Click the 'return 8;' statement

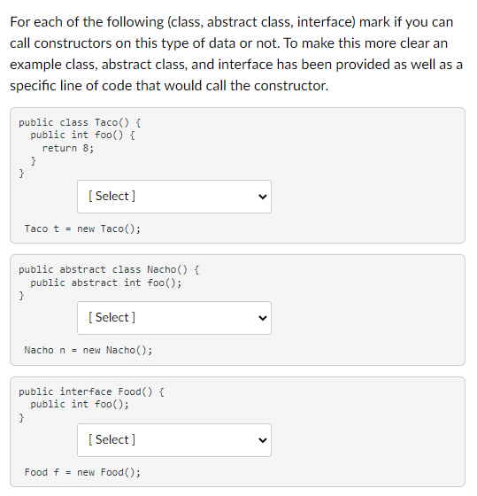68,148
